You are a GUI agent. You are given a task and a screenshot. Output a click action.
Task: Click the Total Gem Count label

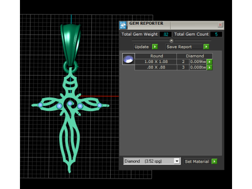[x=191, y=34]
